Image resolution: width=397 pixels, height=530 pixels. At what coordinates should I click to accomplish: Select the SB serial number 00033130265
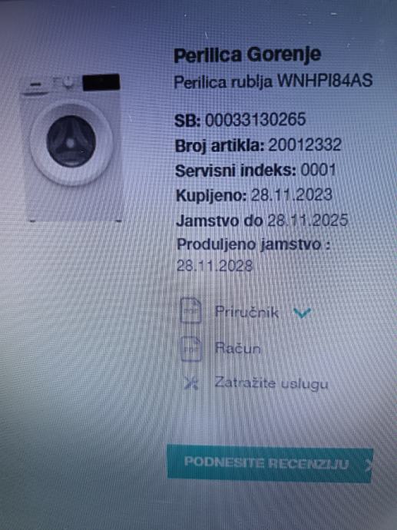click(x=256, y=120)
